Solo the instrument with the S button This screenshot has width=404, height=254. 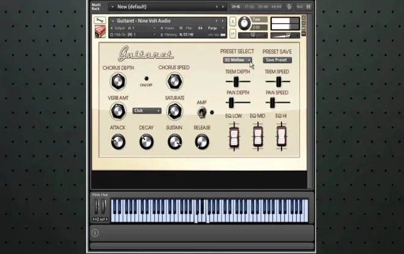(x=233, y=21)
